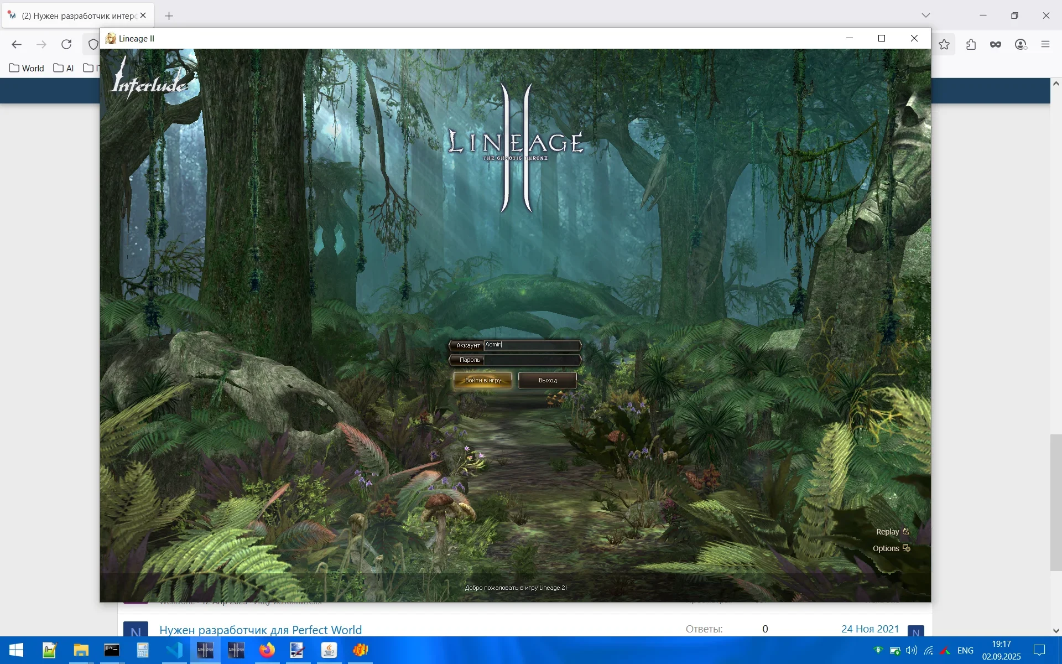Click the Аккаунт login input field
Image resolution: width=1062 pixels, height=664 pixels.
point(532,345)
